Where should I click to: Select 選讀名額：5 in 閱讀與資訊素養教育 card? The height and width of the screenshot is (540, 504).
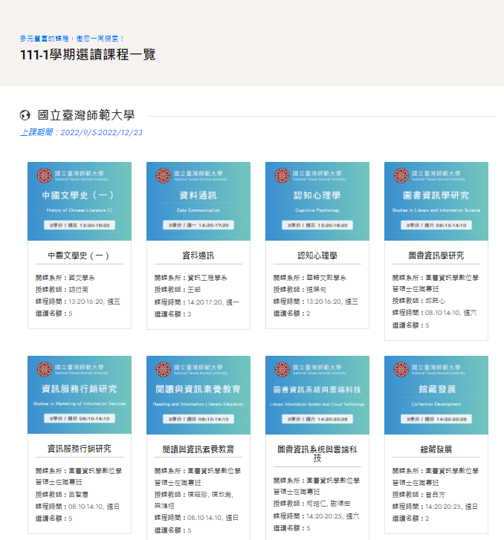tap(172, 530)
